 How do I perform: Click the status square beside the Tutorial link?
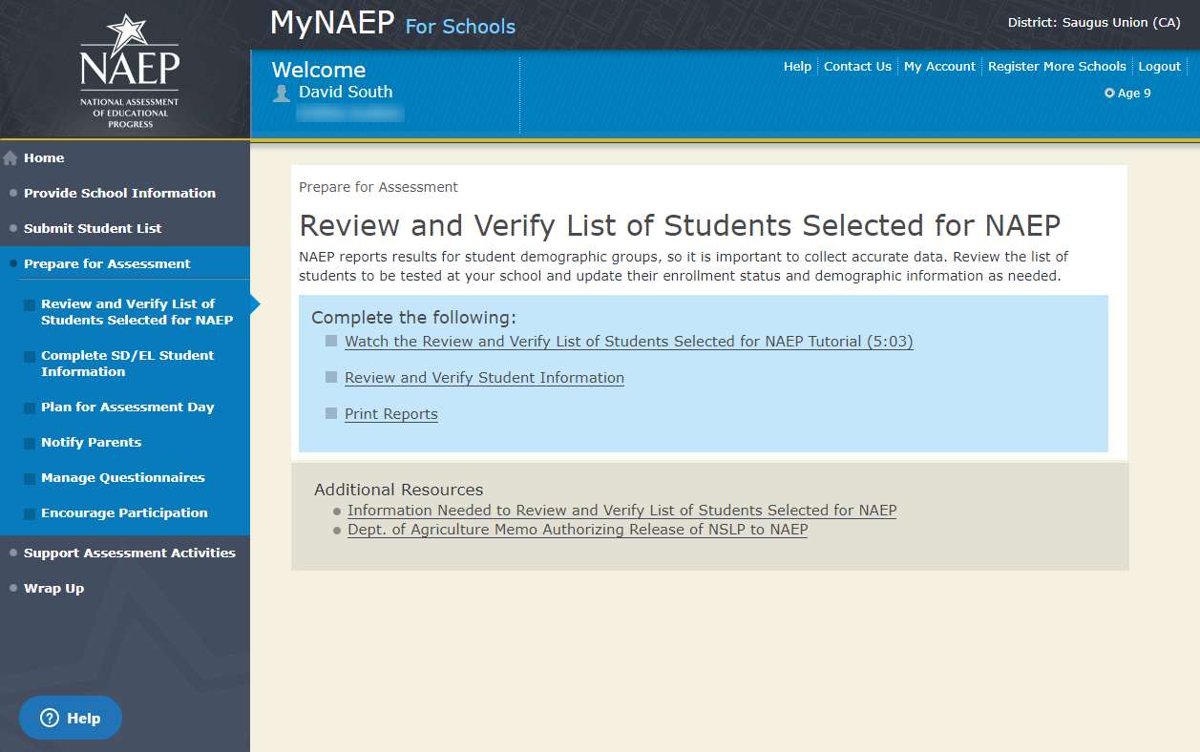click(x=331, y=341)
